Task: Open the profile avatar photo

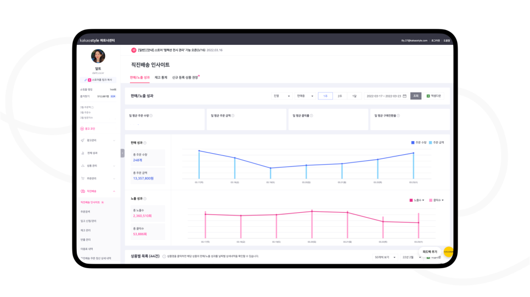Action: coord(98,56)
